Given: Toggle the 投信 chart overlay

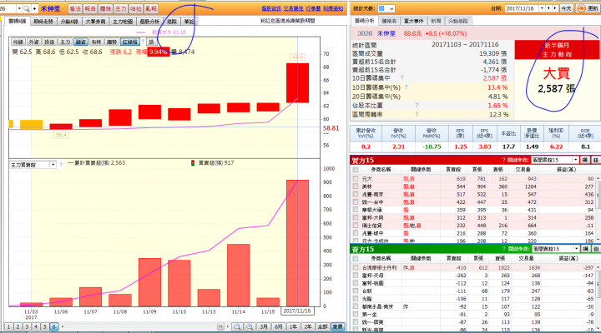Looking at the screenshot, I should tap(49, 42).
